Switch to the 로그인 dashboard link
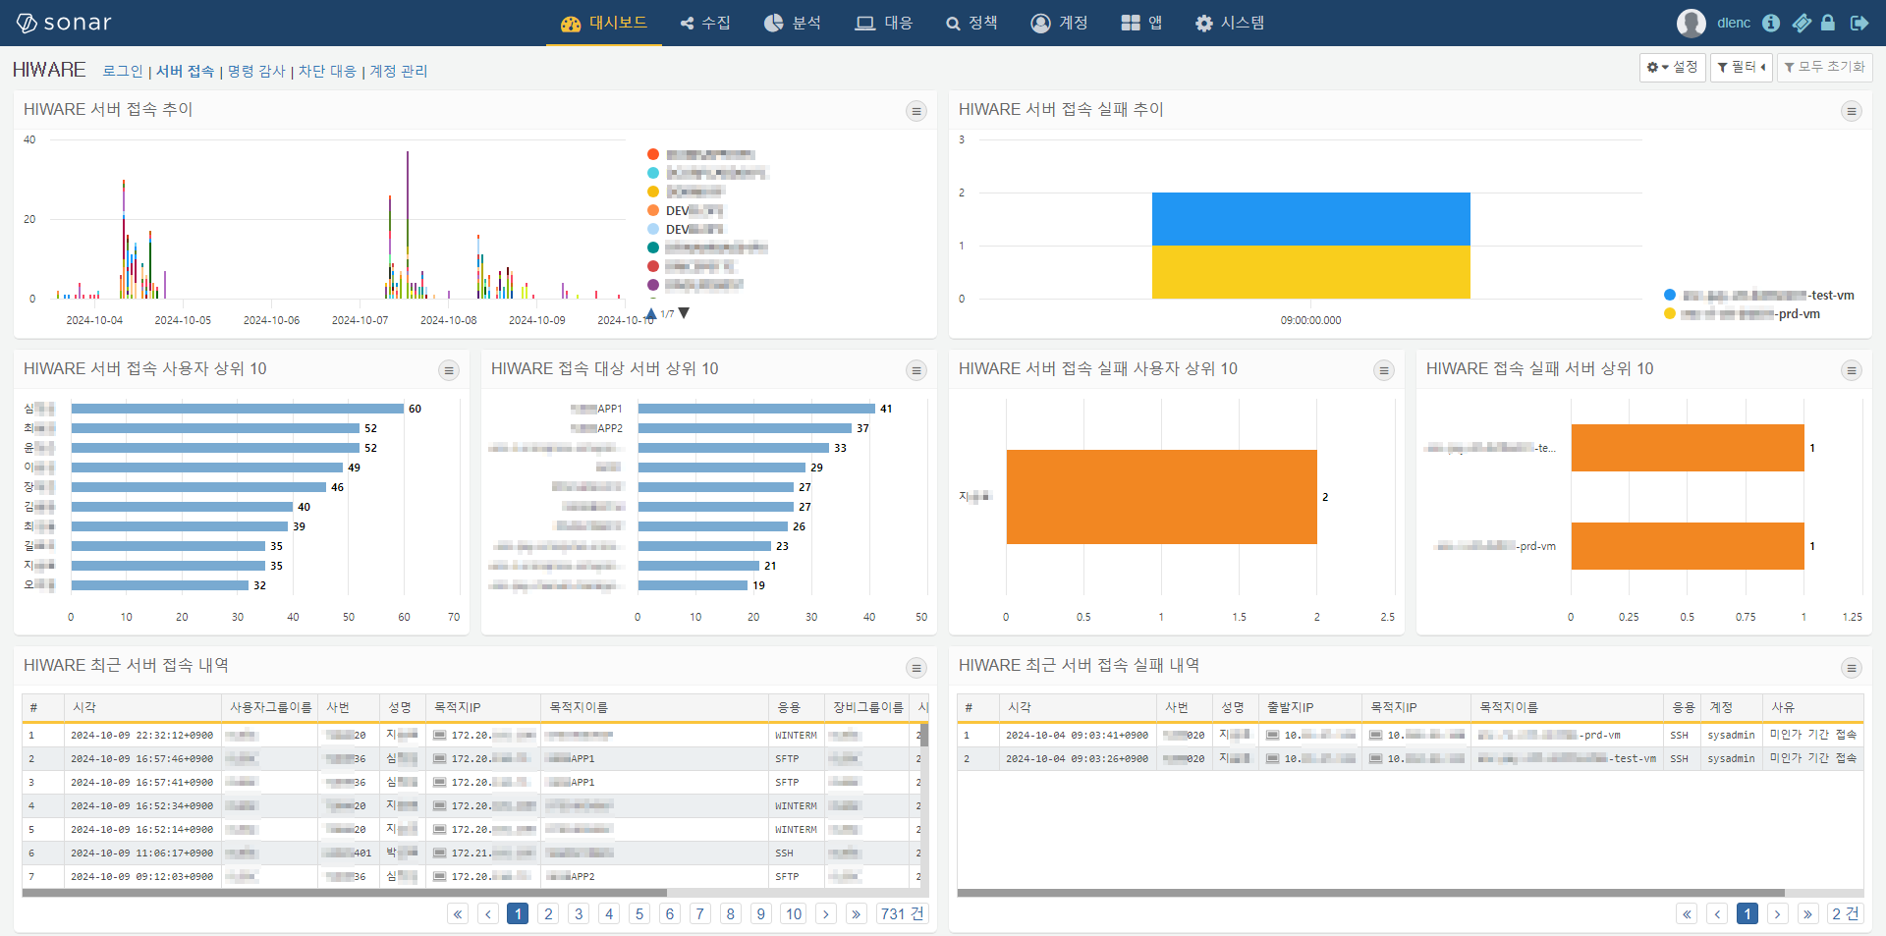The width and height of the screenshot is (1886, 936). coord(123,71)
